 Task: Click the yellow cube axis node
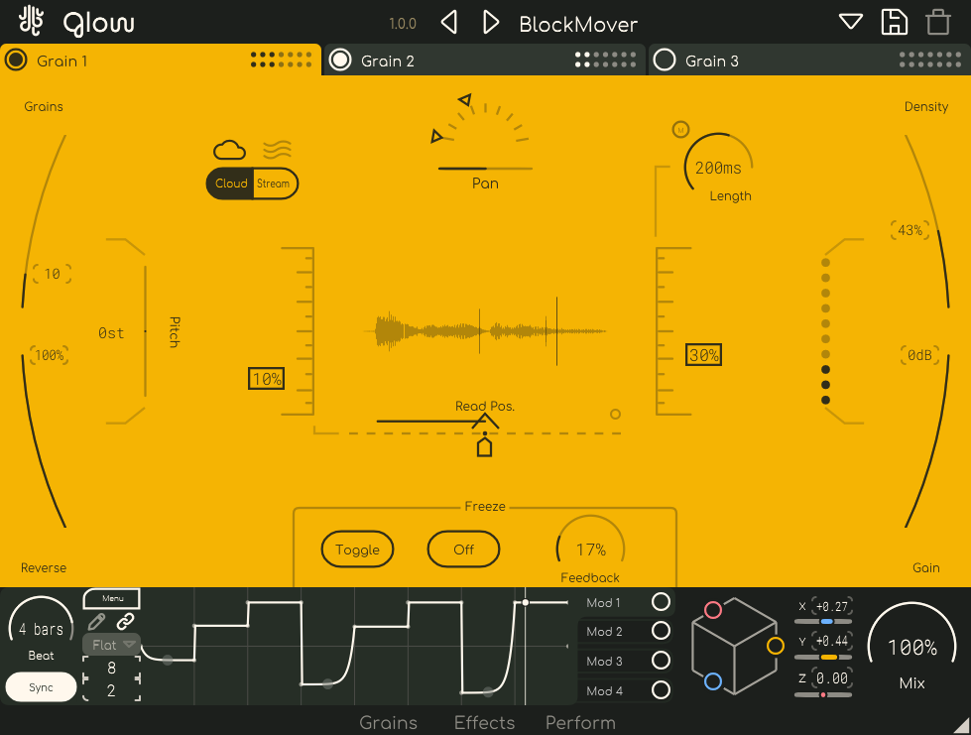[776, 646]
